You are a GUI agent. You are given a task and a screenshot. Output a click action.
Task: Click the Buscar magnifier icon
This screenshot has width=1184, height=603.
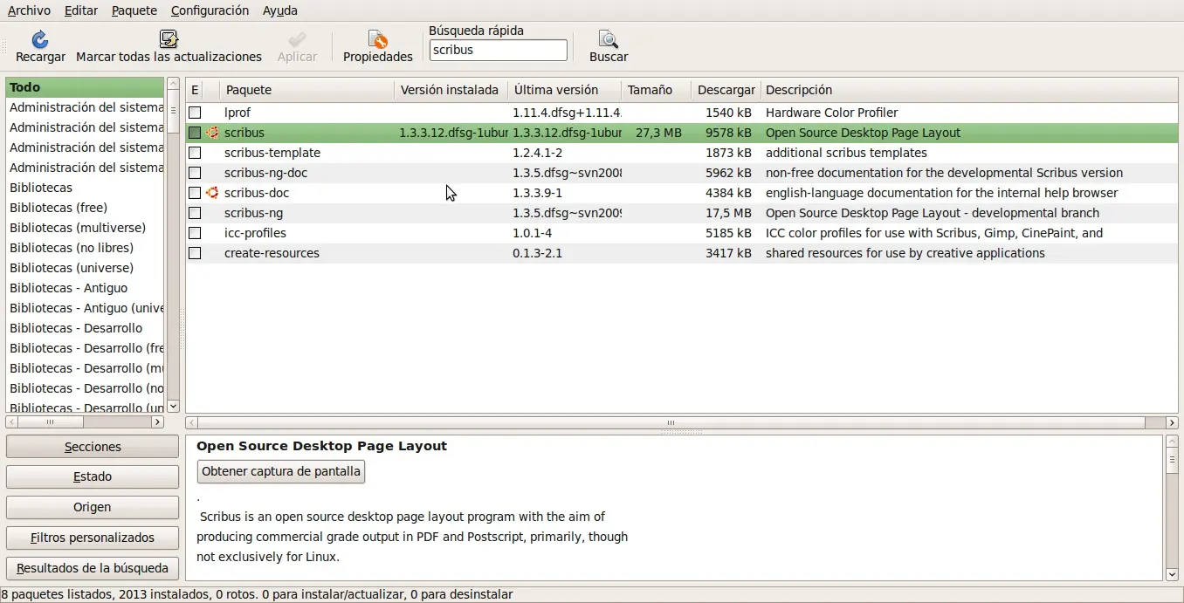608,39
